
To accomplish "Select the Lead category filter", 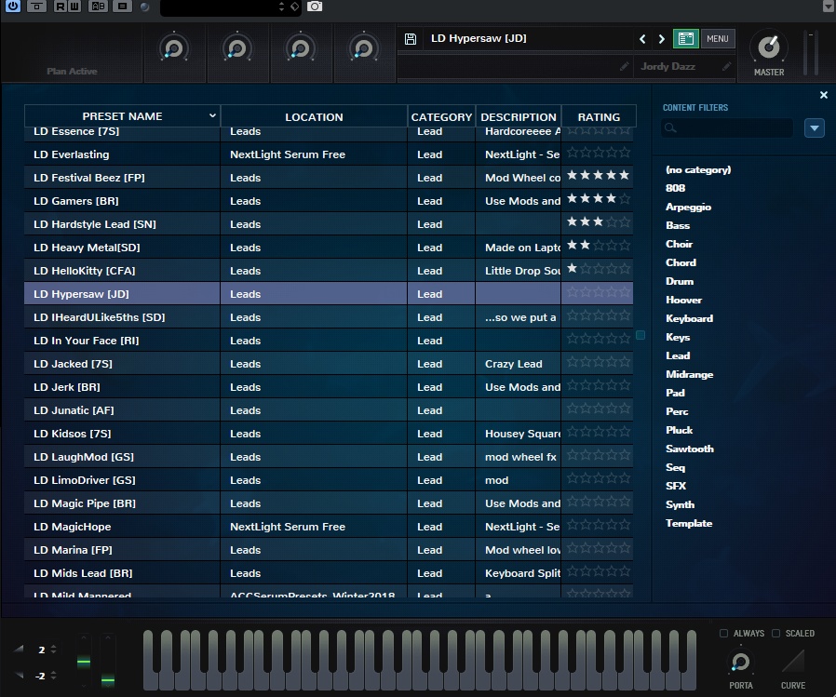I will click(678, 355).
